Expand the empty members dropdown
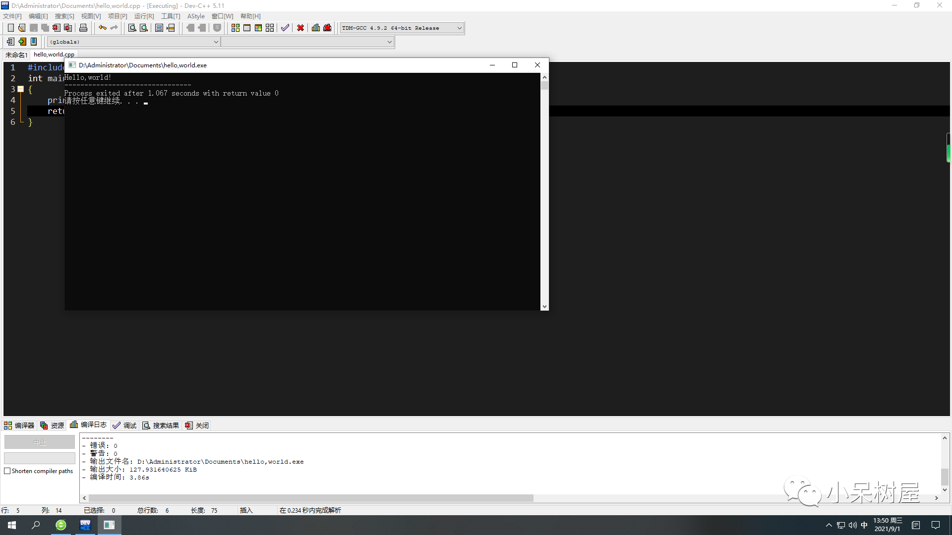The image size is (952, 535). tap(389, 42)
